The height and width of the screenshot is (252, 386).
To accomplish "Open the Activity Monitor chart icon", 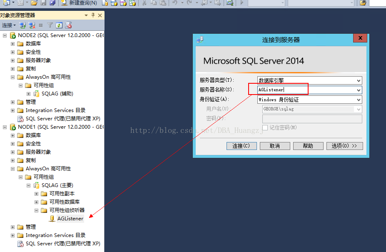I will [230, 3].
